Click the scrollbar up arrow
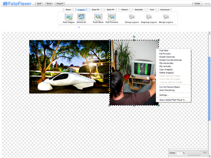The image size is (211, 158). (x=209, y=33)
